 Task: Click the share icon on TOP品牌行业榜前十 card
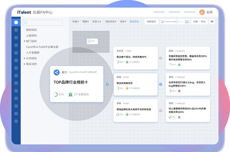pos(56,72)
